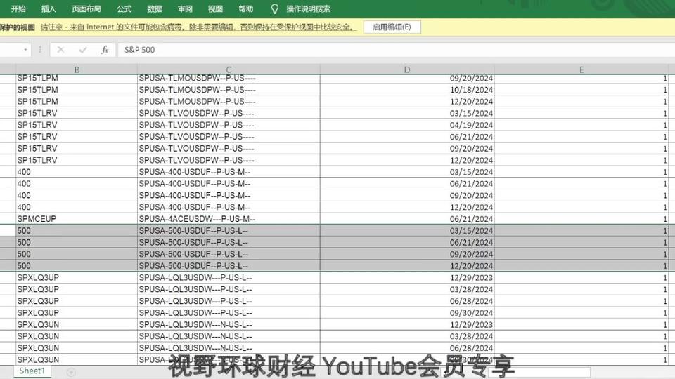The image size is (675, 379).
Task: Confirm the entry with the checkmark icon
Action: click(83, 50)
